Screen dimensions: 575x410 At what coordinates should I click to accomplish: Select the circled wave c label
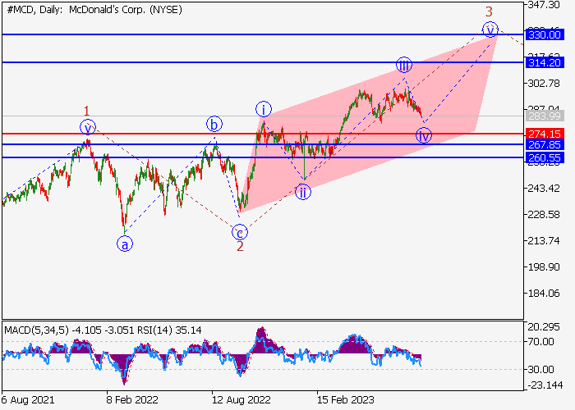(240, 232)
